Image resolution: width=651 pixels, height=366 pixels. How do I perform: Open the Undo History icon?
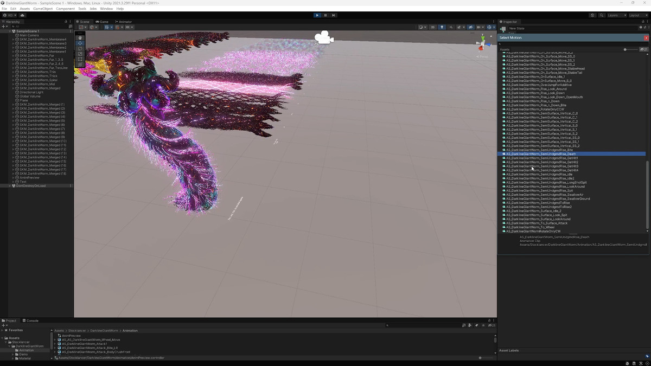click(592, 15)
